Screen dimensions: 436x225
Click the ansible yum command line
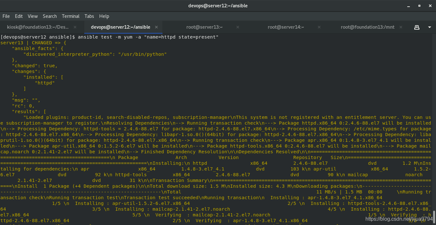(x=109, y=37)
